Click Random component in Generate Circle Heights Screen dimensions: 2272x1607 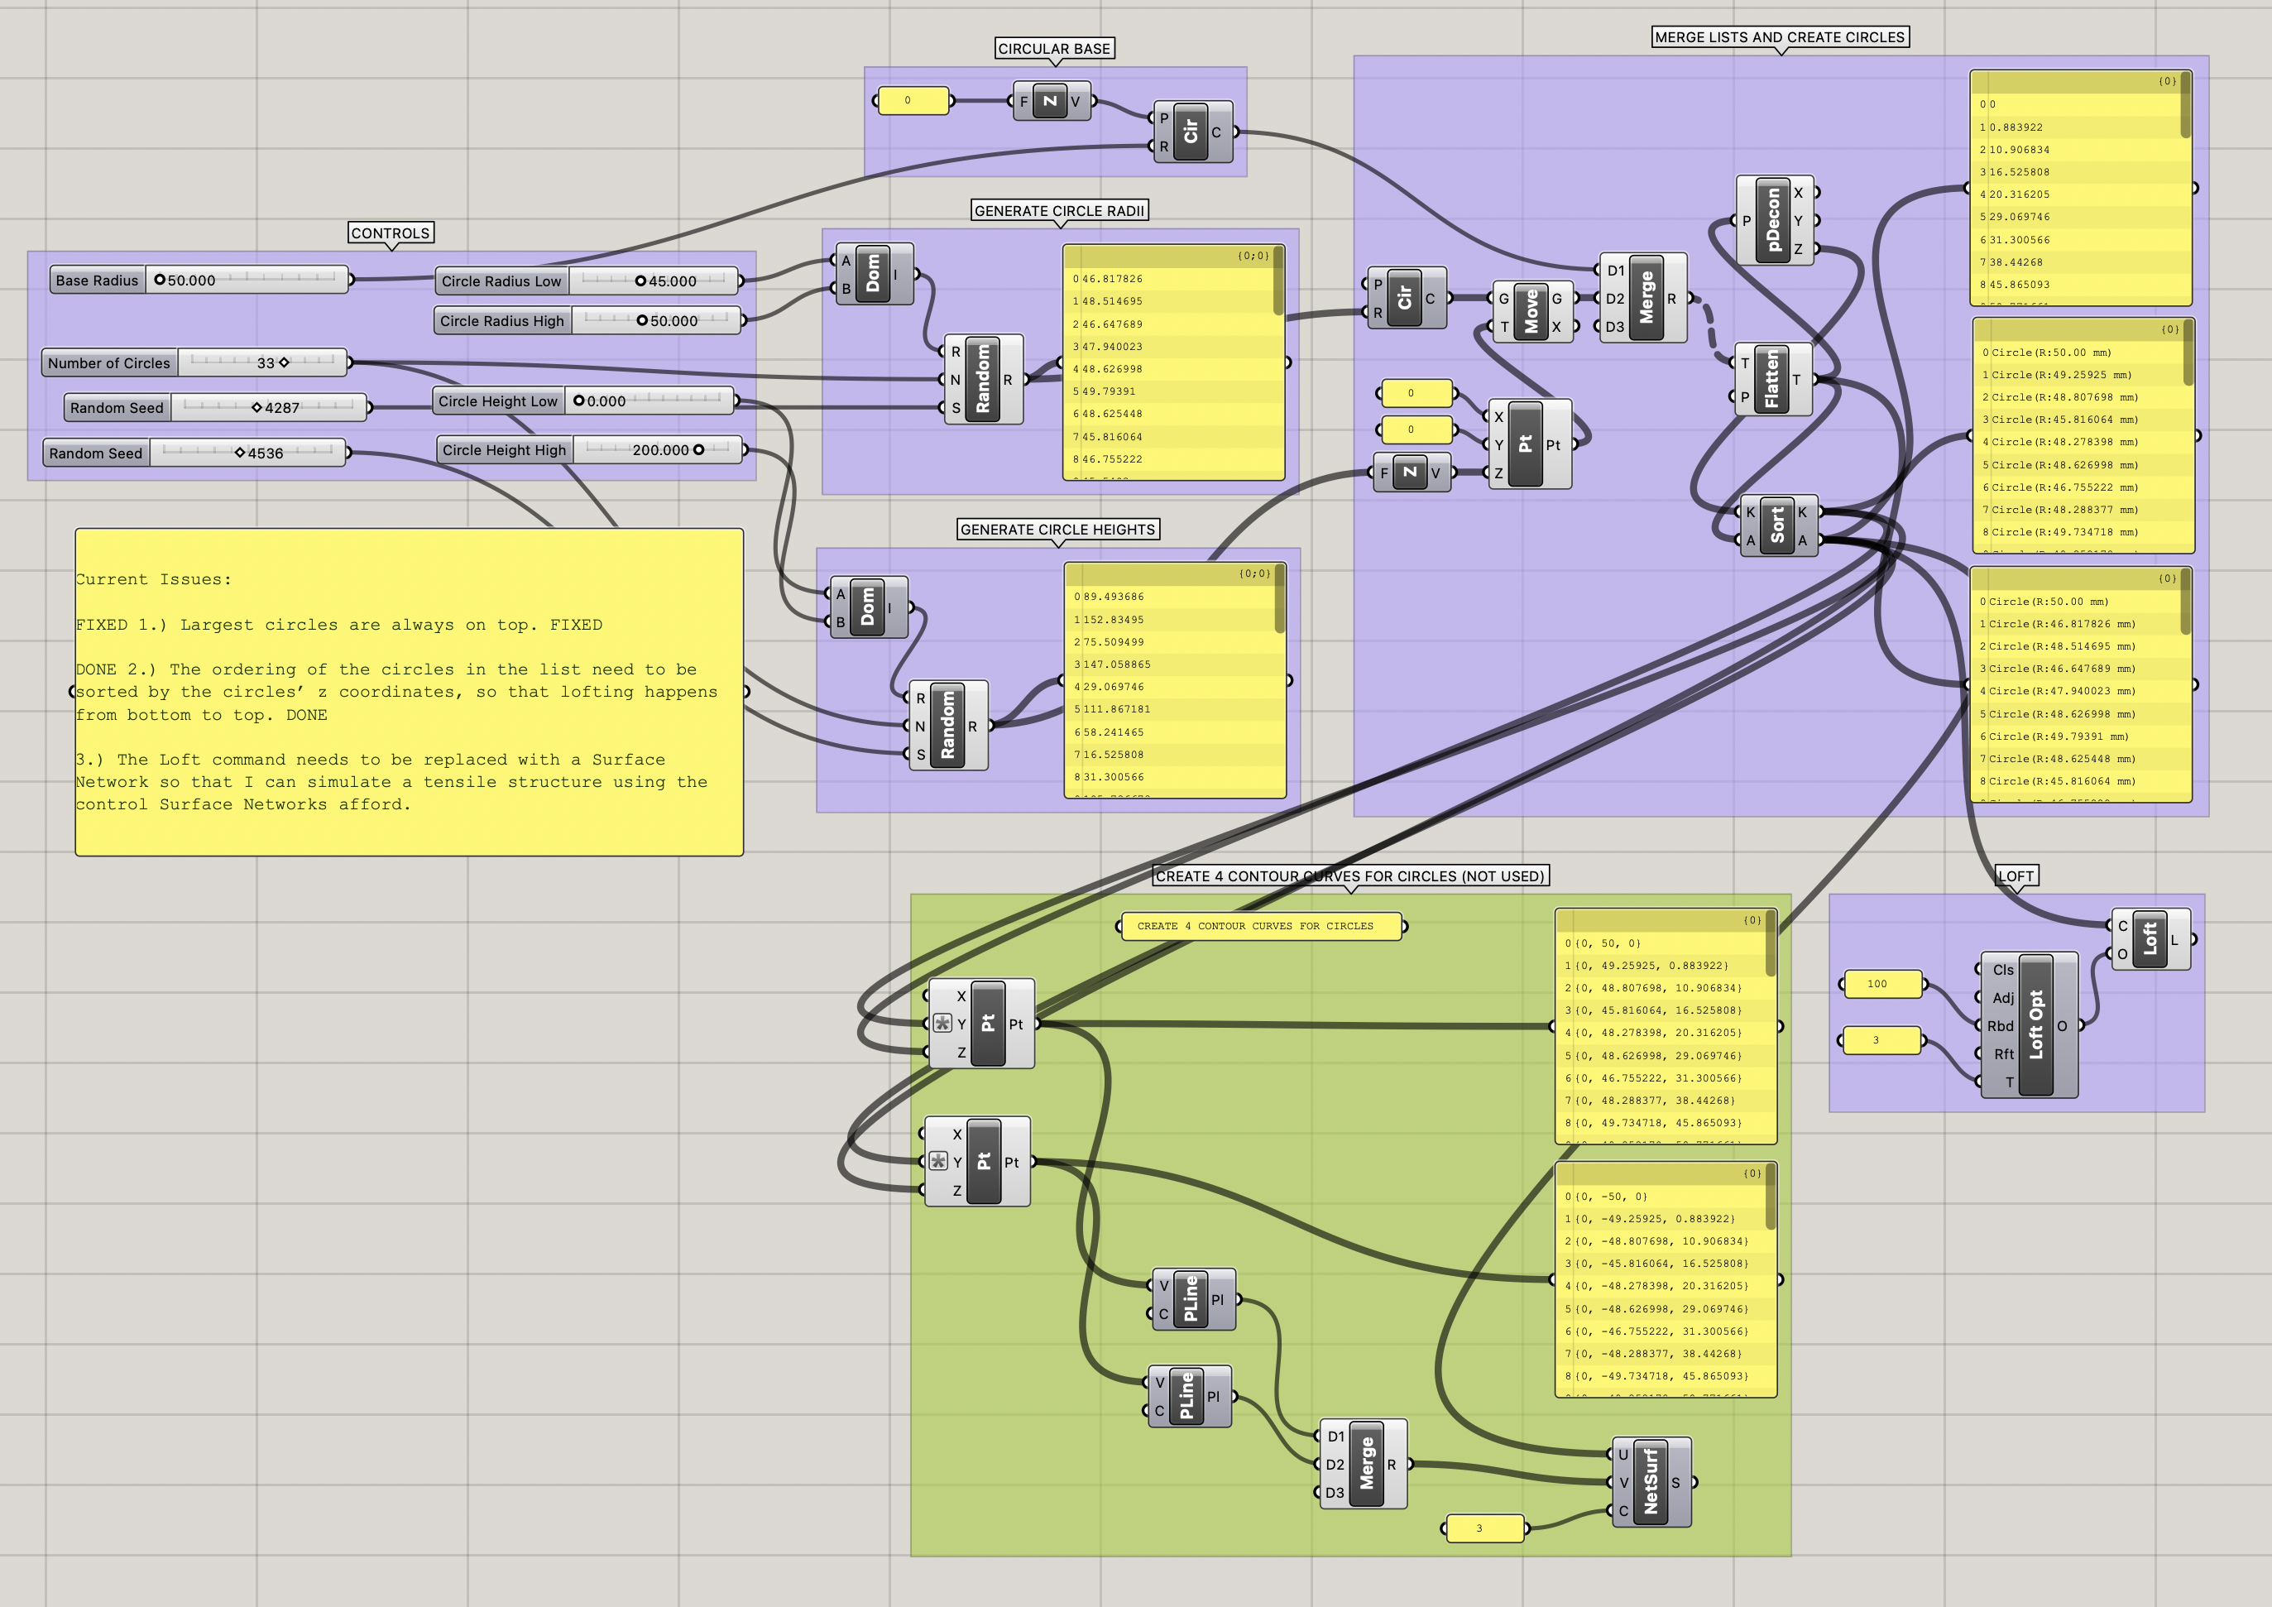click(x=947, y=726)
